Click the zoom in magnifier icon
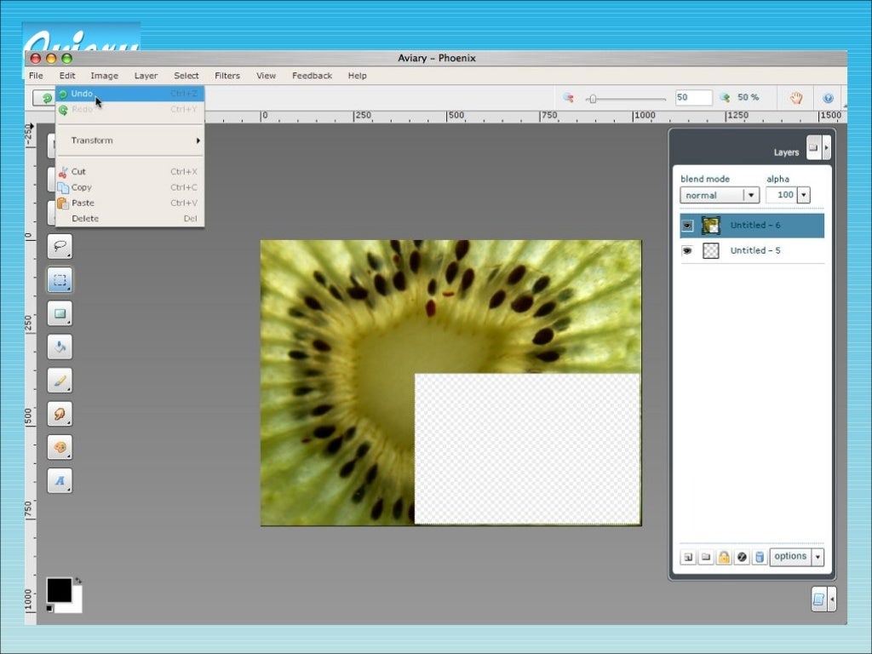The image size is (872, 654). (x=724, y=98)
